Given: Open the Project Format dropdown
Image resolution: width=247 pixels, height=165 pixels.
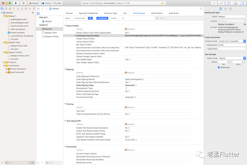Looking at the screenshot, I should point(232,41).
